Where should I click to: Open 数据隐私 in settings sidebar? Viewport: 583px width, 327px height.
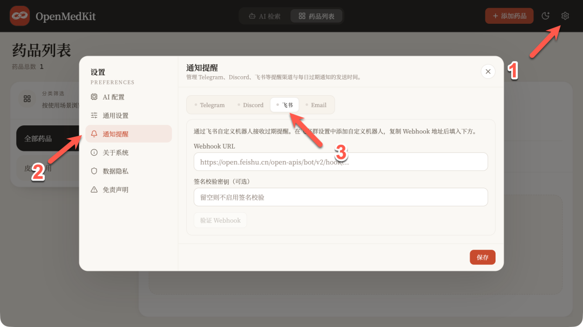click(128, 171)
